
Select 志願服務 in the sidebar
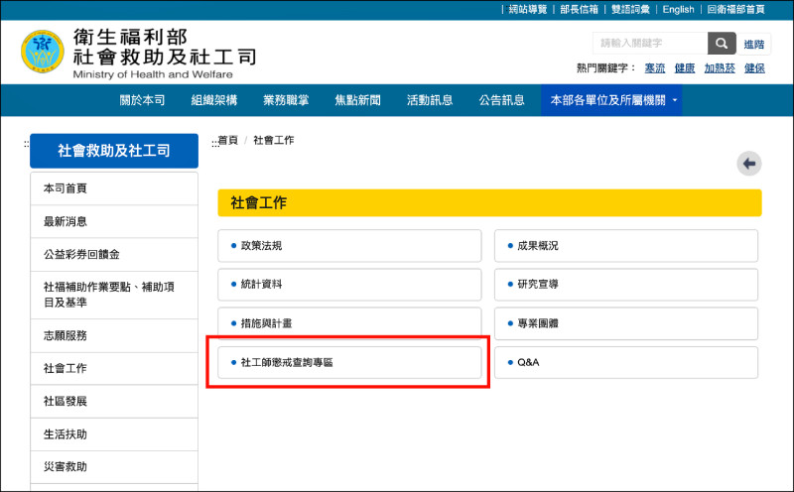pos(66,335)
